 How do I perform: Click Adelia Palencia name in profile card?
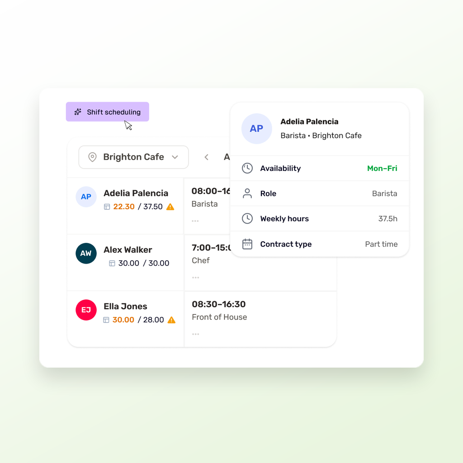click(x=309, y=122)
